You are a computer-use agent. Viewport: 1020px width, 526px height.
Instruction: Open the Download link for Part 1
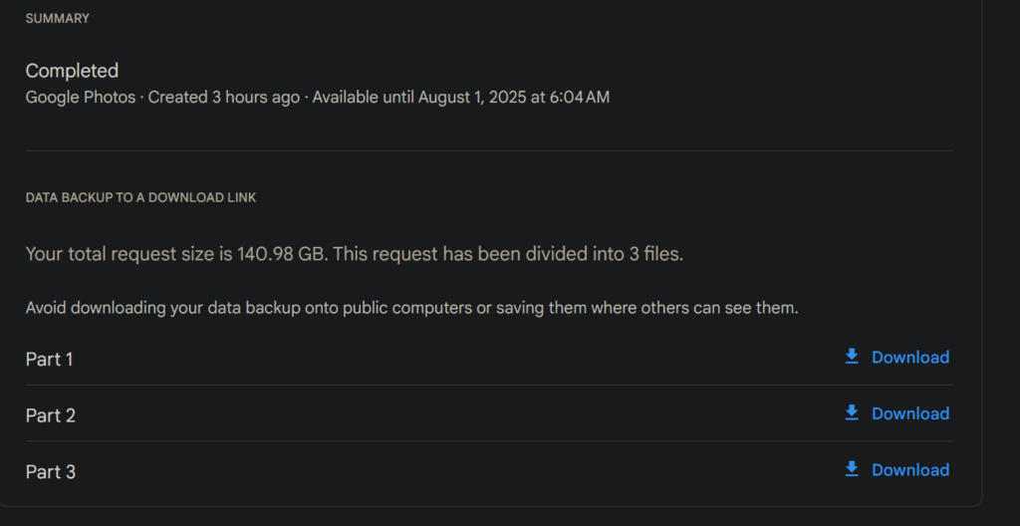(x=910, y=358)
